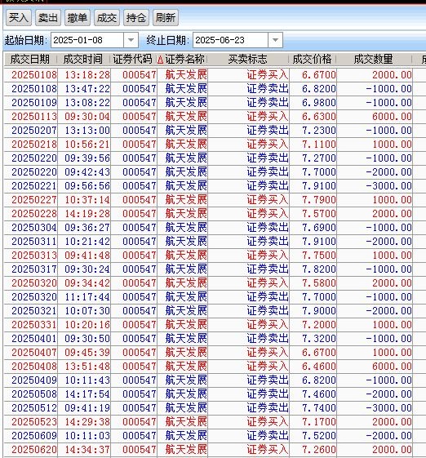The width and height of the screenshot is (426, 458).
Task: Sort by the 成交价格 column header
Action: [312, 60]
